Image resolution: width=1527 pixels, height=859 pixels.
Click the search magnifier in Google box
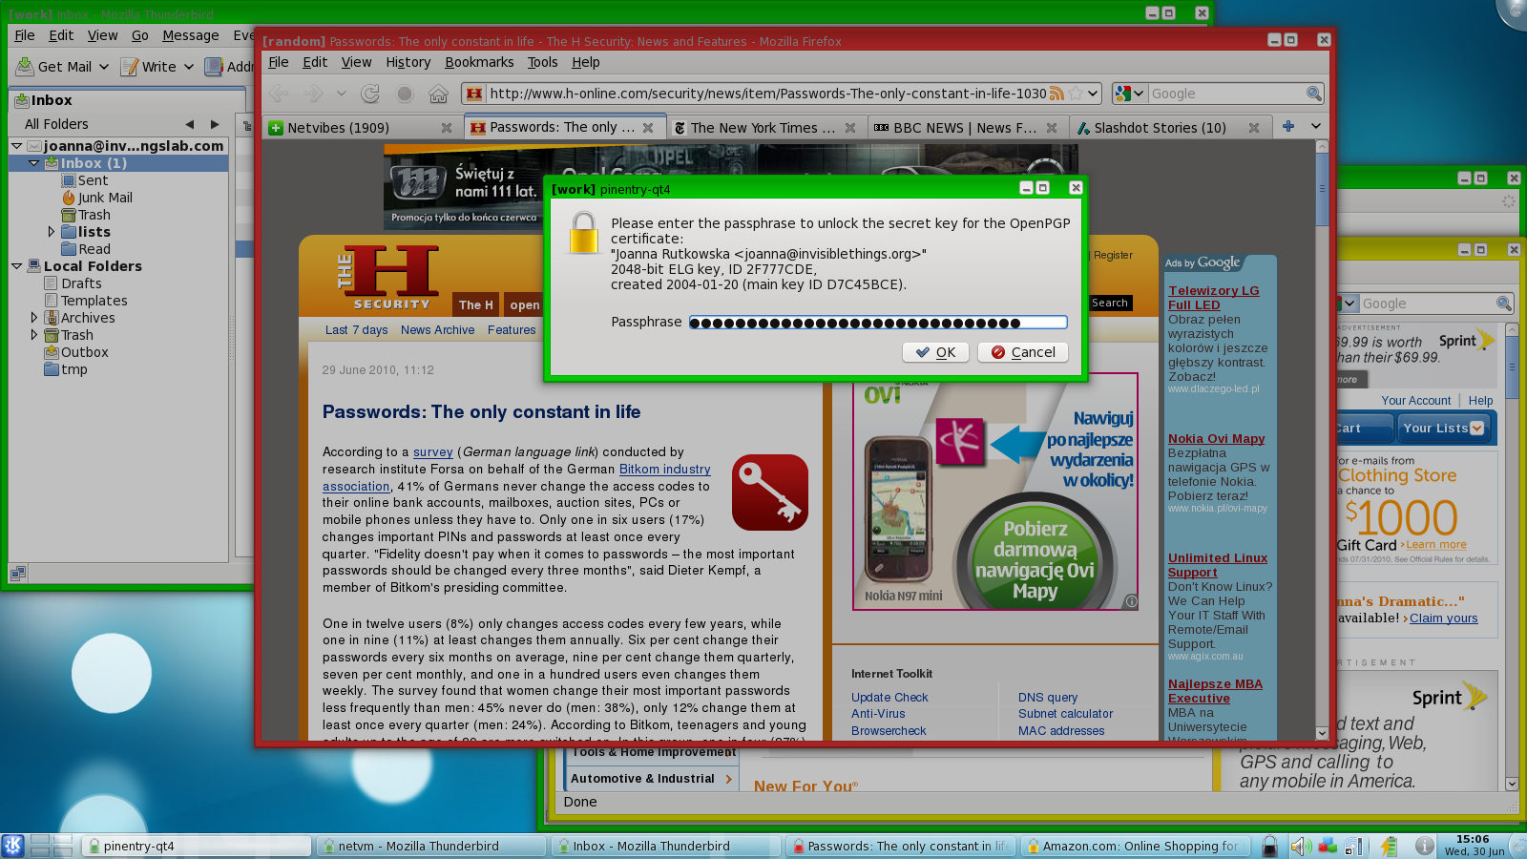(1314, 94)
